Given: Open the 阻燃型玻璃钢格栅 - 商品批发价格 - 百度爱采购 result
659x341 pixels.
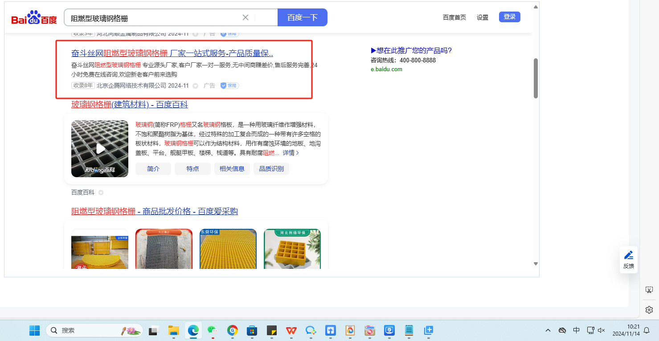Looking at the screenshot, I should click(155, 211).
